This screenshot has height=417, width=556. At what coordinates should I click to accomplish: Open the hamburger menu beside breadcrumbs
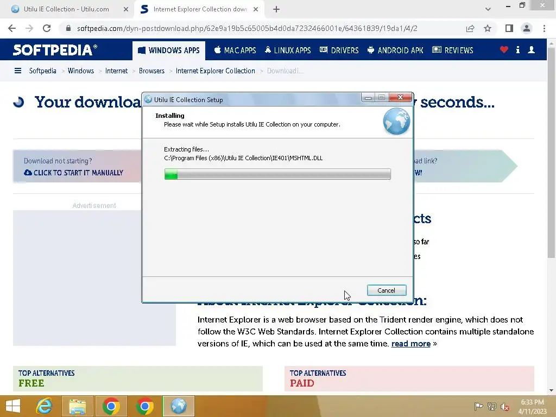tap(18, 71)
